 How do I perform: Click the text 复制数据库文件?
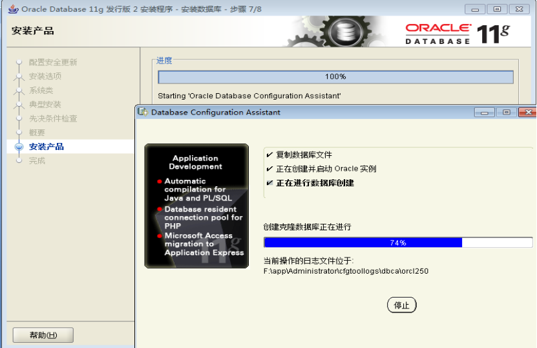pos(304,155)
